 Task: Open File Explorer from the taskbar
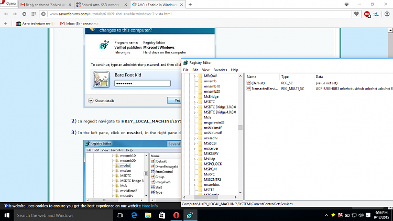pyautogui.click(x=148, y=215)
